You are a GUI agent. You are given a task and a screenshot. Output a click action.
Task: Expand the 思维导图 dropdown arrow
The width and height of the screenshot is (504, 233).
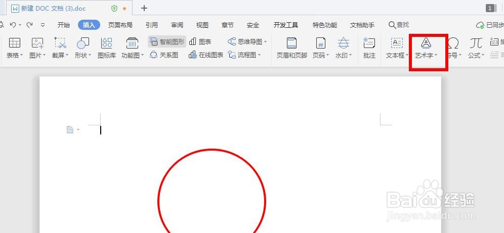265,42
